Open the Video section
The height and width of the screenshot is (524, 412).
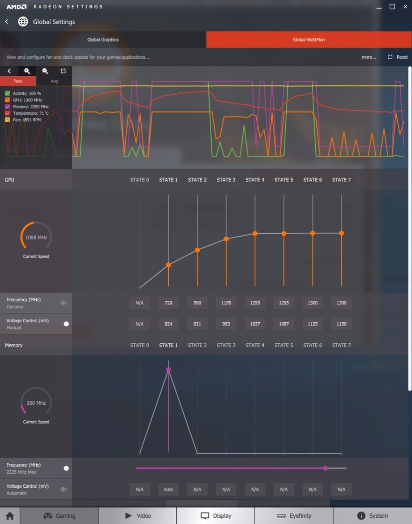click(137, 515)
